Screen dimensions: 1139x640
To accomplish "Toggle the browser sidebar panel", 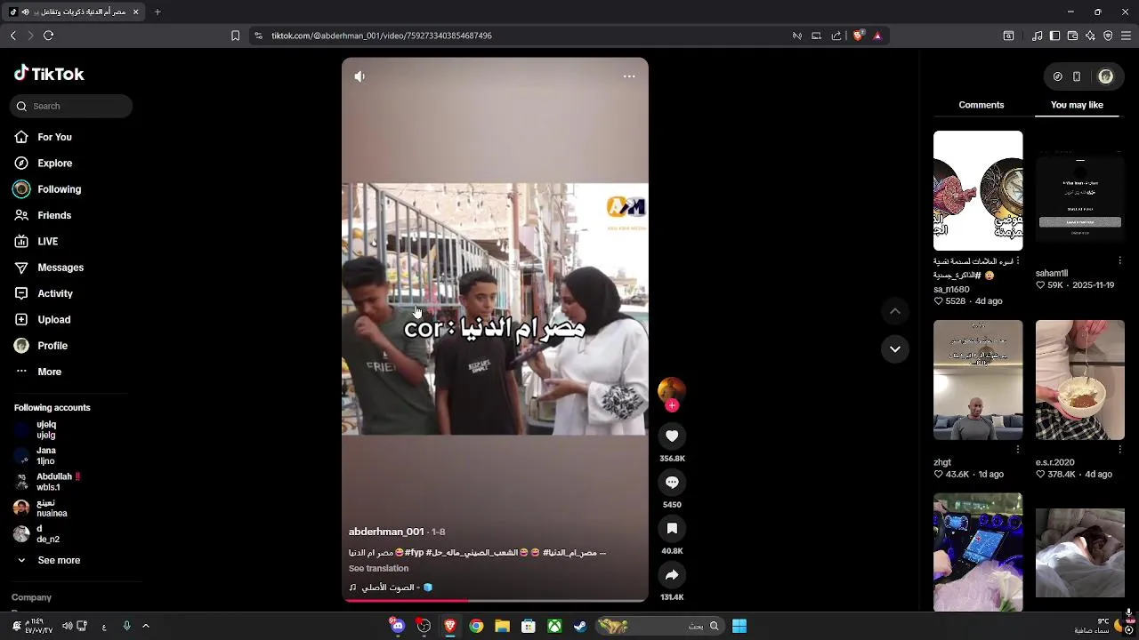I will (1054, 36).
